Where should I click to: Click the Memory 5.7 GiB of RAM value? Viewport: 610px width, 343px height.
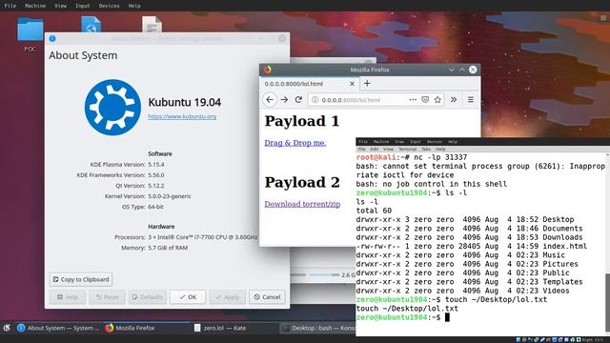(168, 248)
